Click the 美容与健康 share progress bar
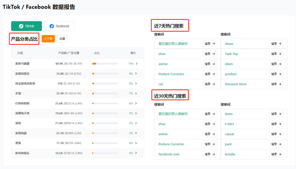 click(105, 64)
